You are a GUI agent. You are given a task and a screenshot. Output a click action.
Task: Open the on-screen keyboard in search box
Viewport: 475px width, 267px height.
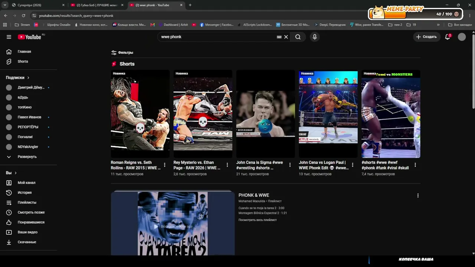279,37
